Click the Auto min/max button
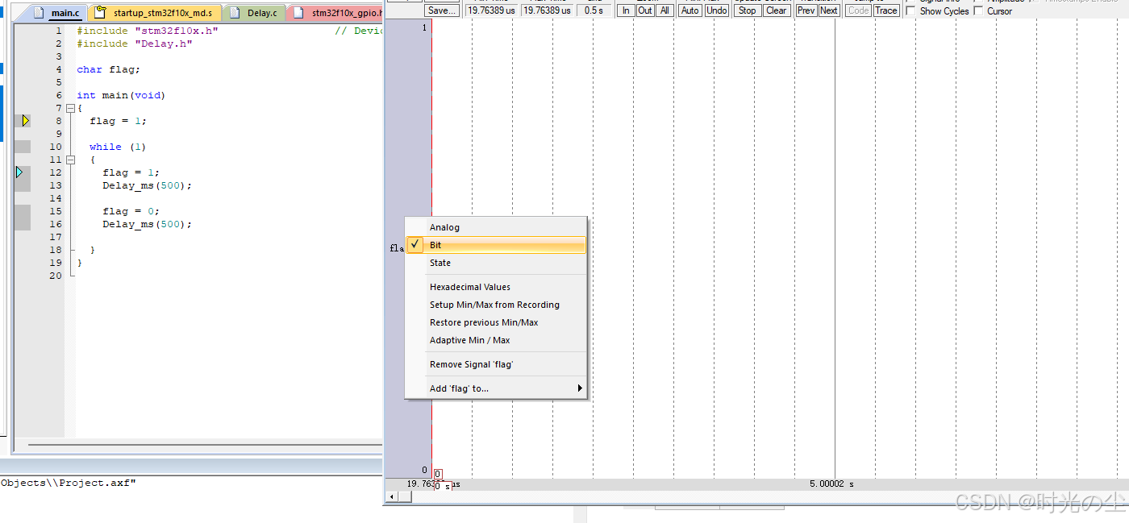The image size is (1129, 523). 689,10
